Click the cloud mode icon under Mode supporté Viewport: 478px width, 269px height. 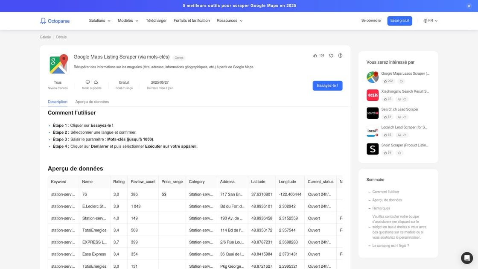tap(96, 82)
